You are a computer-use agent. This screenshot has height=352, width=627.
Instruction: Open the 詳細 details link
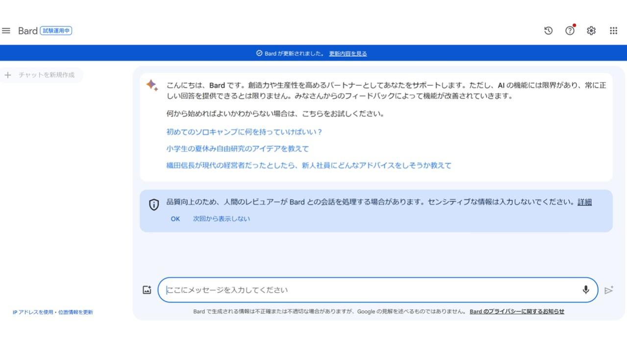pyautogui.click(x=584, y=202)
